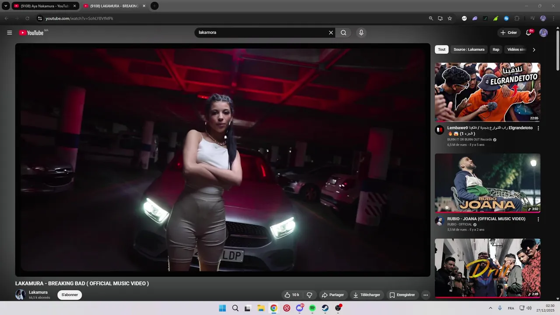Reload the page
Image resolution: width=560 pixels, height=315 pixels.
27,18
